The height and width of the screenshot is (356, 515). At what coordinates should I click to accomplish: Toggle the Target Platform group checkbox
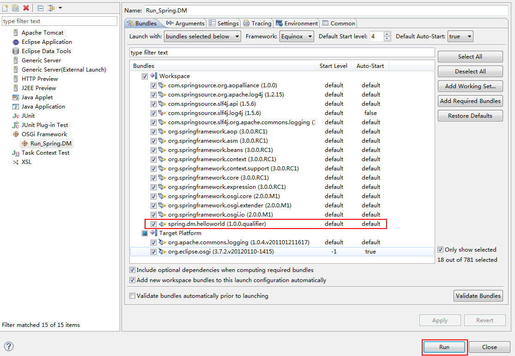click(145, 233)
